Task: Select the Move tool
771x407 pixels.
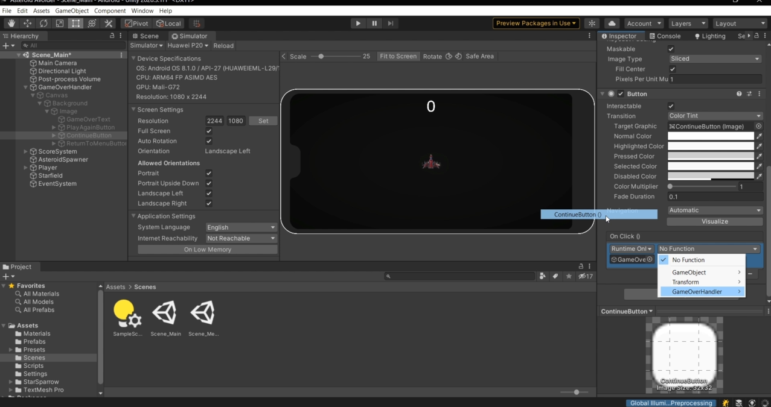Action: click(x=28, y=24)
